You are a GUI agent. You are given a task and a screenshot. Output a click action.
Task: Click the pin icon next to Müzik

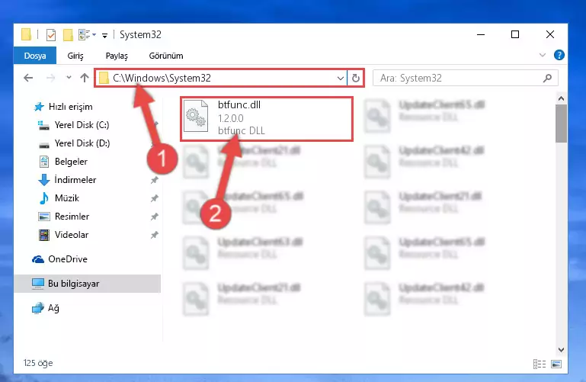(155, 198)
